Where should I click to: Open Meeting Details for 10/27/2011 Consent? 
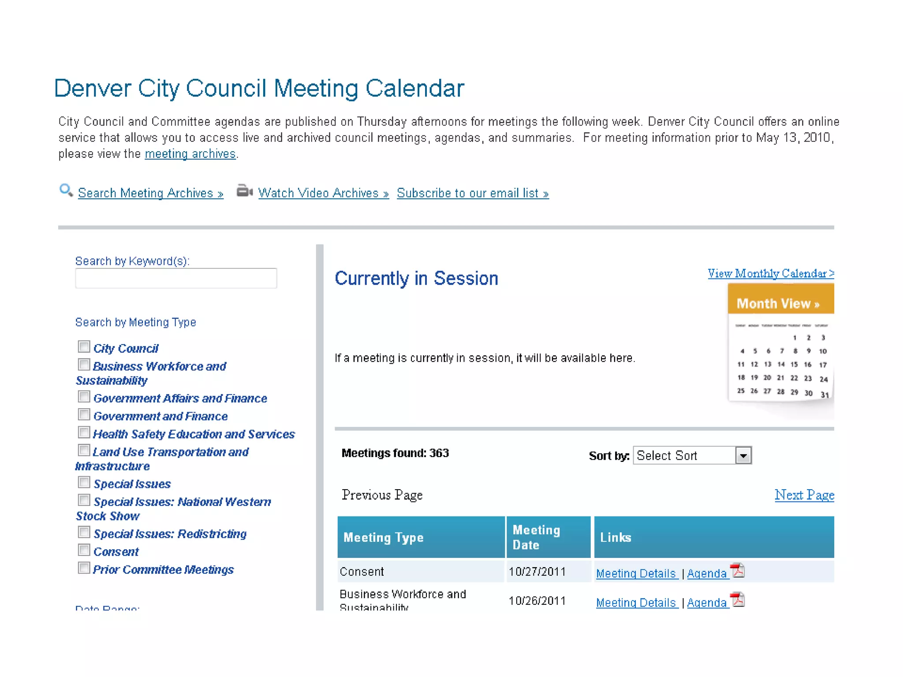click(x=636, y=573)
